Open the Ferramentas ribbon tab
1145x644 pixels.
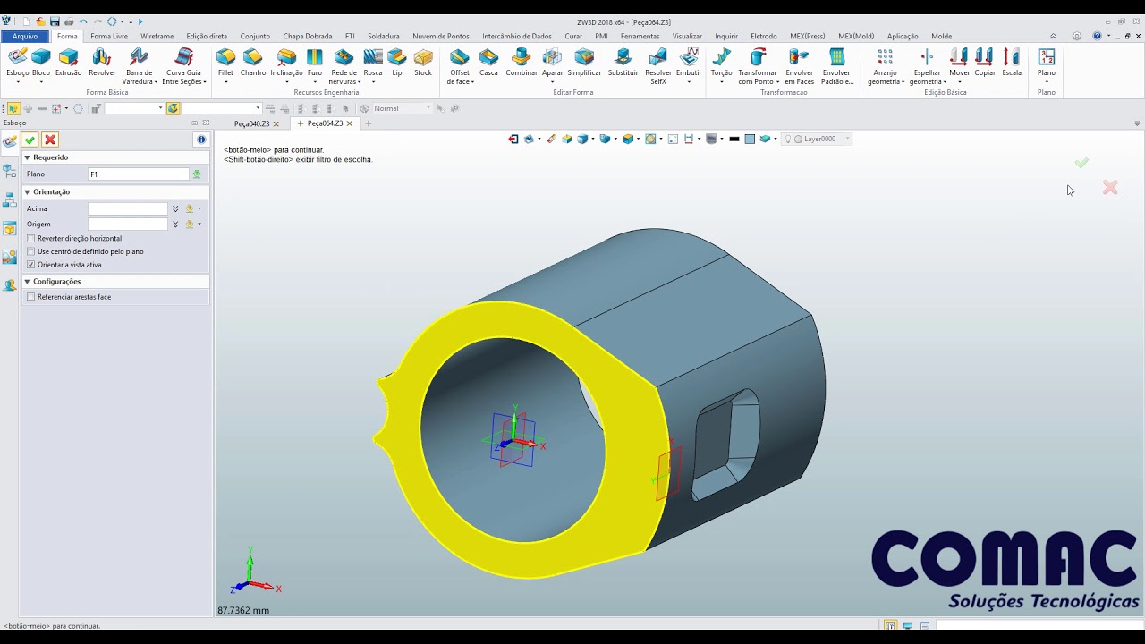pyautogui.click(x=640, y=37)
